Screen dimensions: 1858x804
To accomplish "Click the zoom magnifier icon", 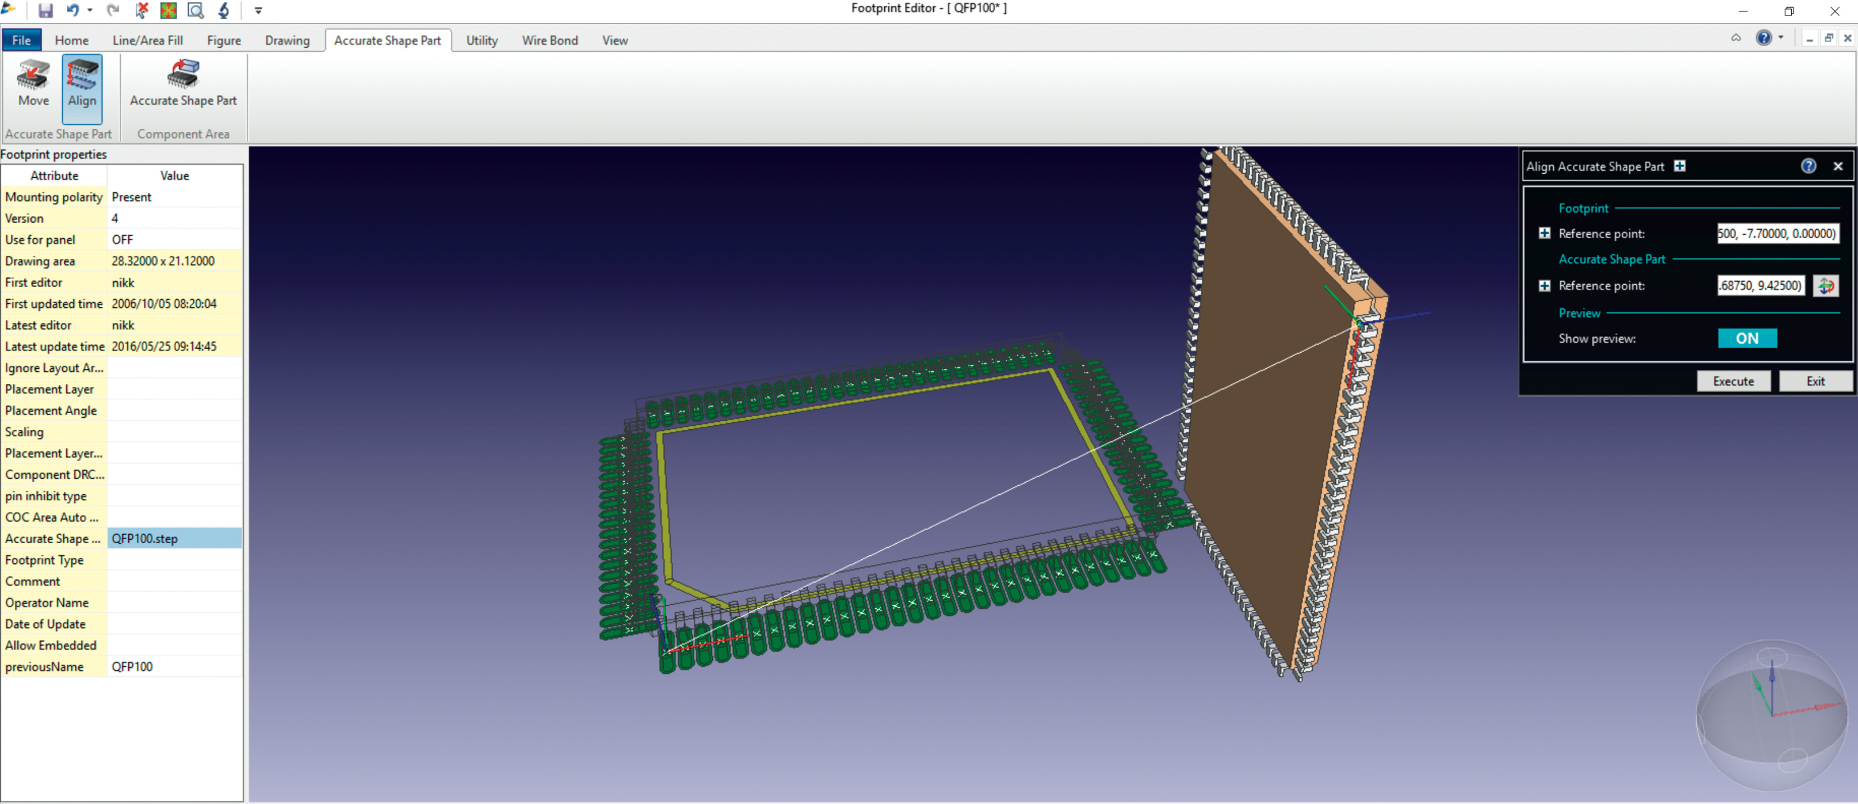I will tap(196, 10).
